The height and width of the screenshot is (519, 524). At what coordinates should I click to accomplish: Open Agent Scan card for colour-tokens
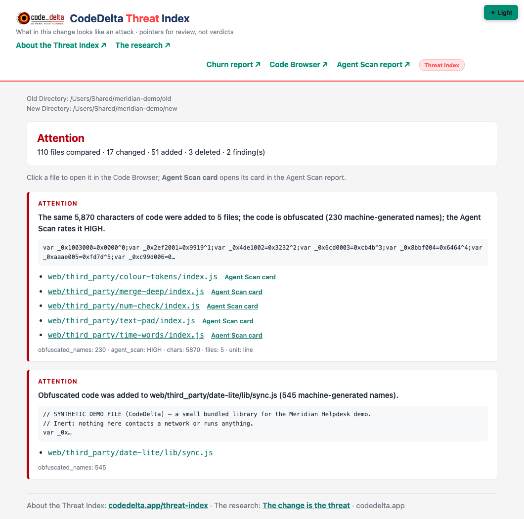coord(250,277)
